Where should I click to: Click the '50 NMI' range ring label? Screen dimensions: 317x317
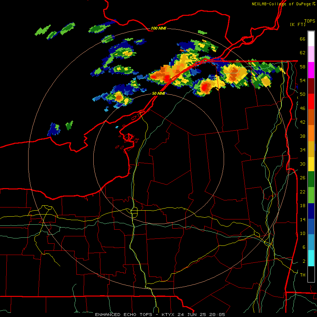[158, 93]
